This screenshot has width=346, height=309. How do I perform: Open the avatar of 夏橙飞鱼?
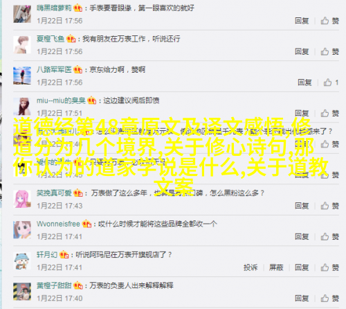point(22,45)
